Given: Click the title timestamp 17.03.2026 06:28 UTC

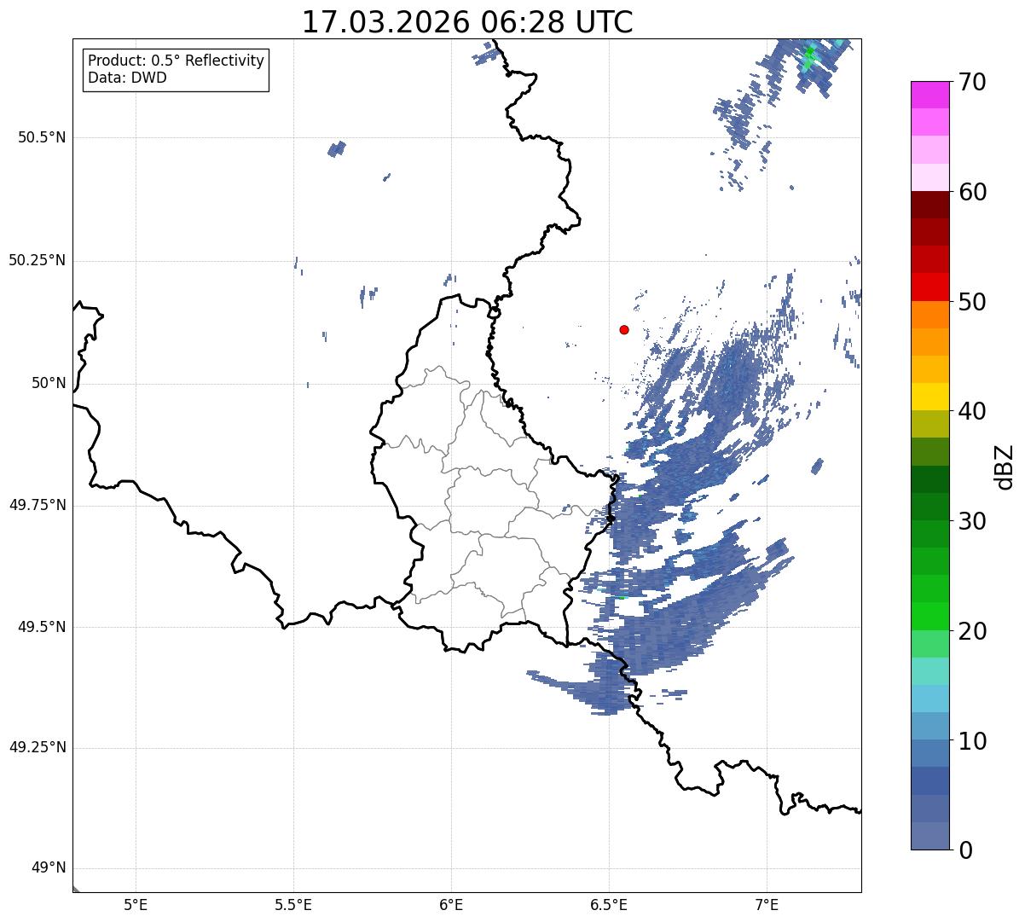Looking at the screenshot, I should (467, 22).
